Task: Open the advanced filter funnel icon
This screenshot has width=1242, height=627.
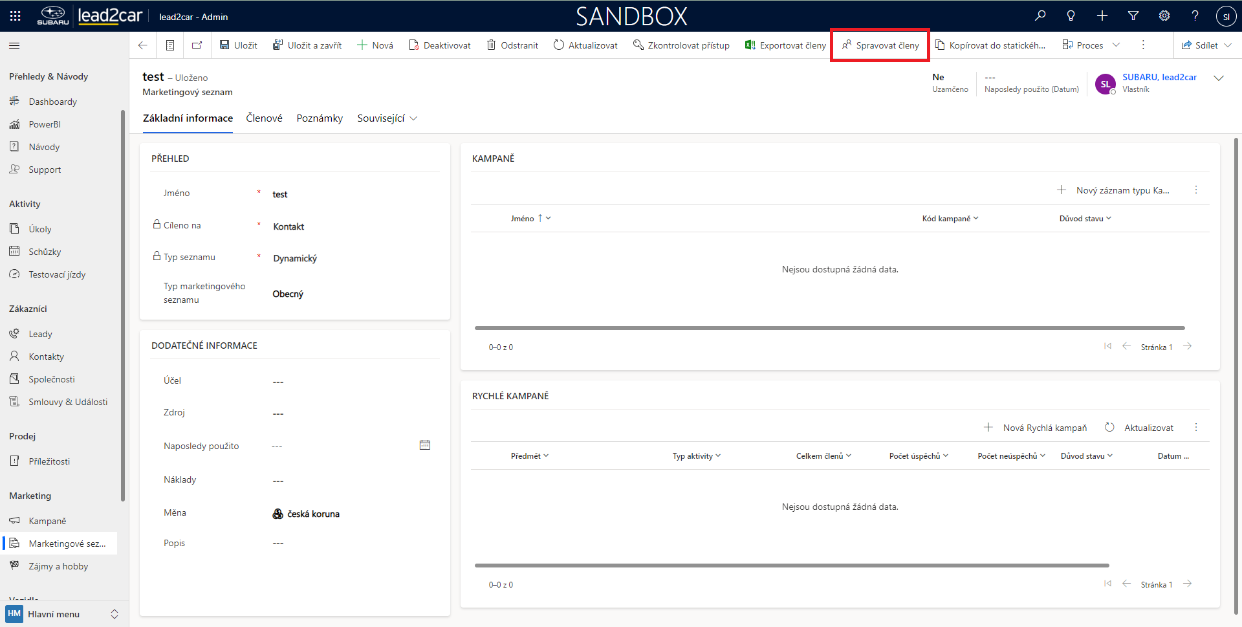Action: pos(1133,16)
